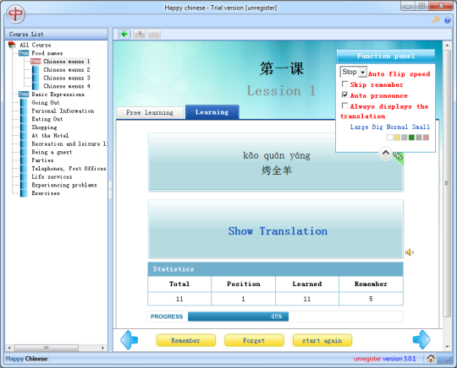Enable the Skip remember checkbox

[x=344, y=84]
